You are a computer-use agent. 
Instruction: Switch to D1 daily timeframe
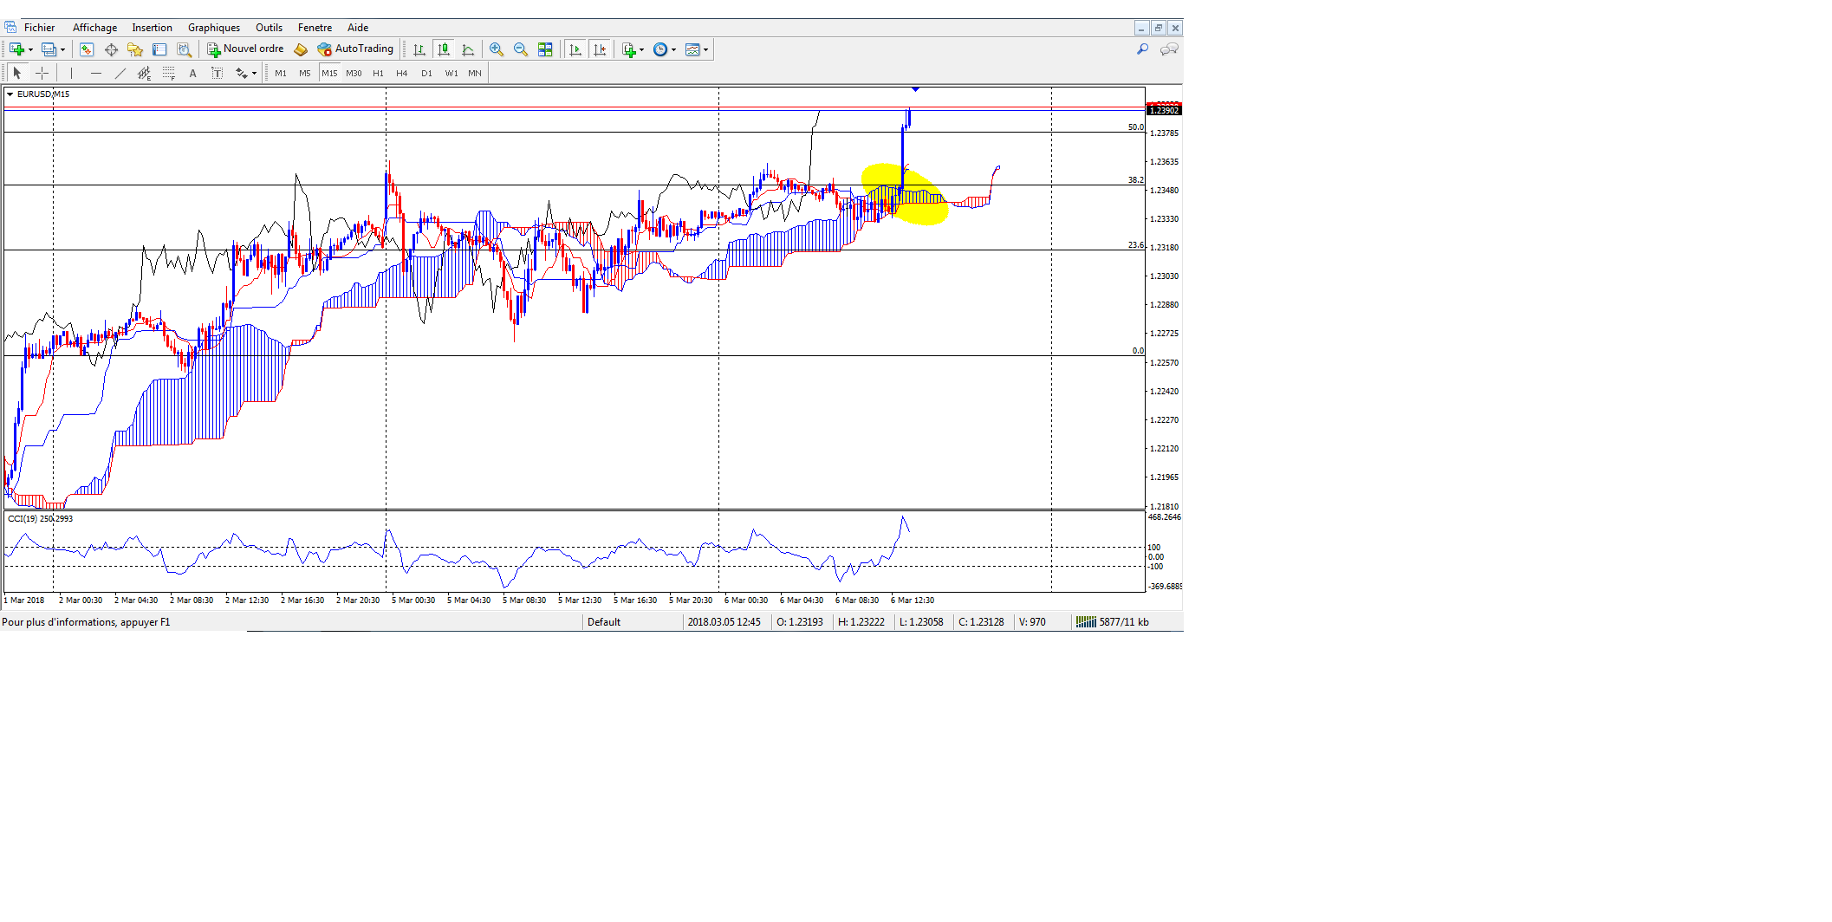pos(426,73)
